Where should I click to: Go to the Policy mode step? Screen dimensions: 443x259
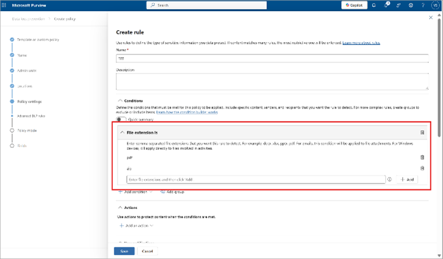point(27,131)
